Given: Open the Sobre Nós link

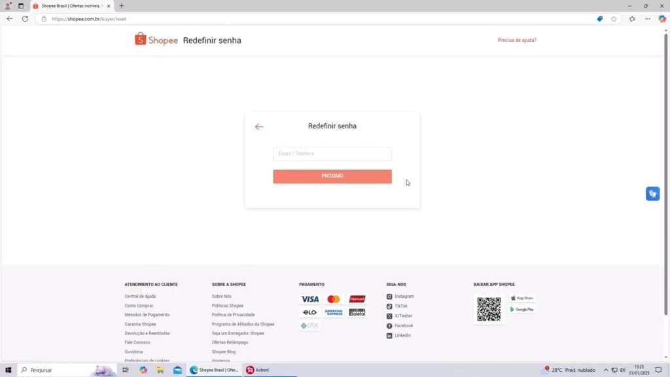Looking at the screenshot, I should pyautogui.click(x=221, y=296).
